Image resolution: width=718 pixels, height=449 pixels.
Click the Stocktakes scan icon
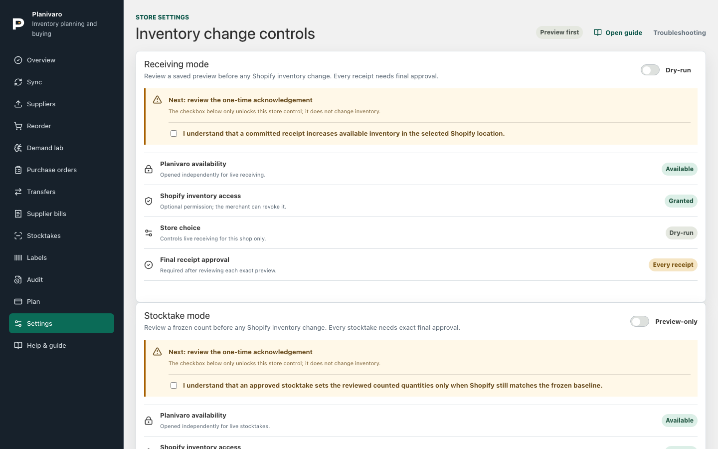point(18,236)
